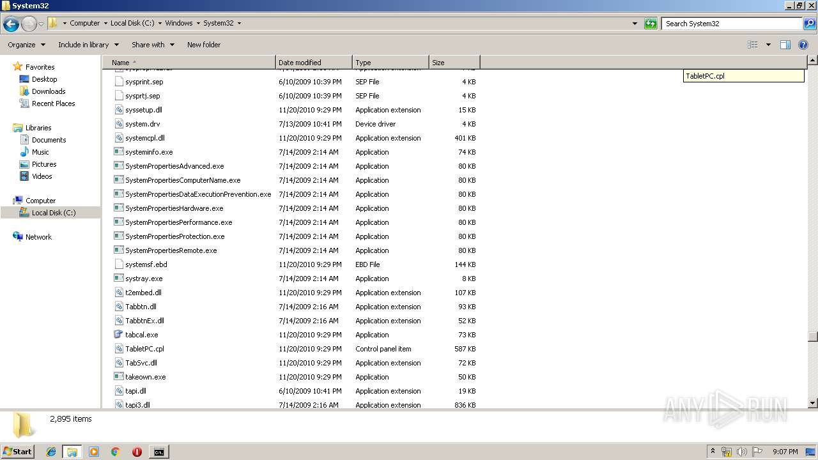818x460 pixels.
Task: Select SystemPropertiesRemote.exe icon
Action: tap(119, 250)
